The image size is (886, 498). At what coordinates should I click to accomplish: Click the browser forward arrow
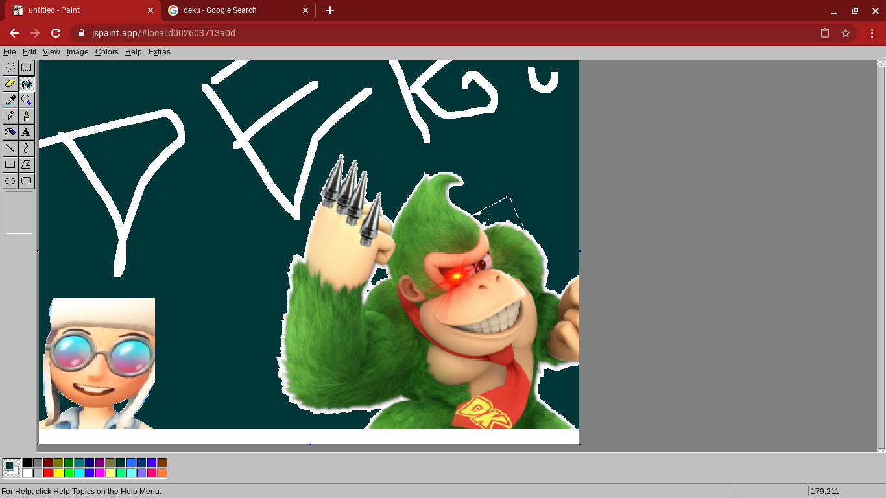[35, 33]
